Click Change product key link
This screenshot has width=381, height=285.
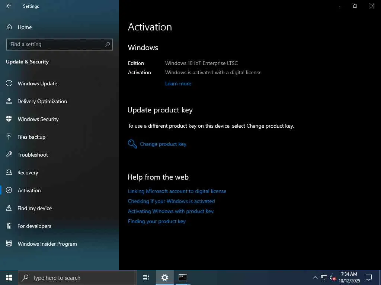(163, 144)
